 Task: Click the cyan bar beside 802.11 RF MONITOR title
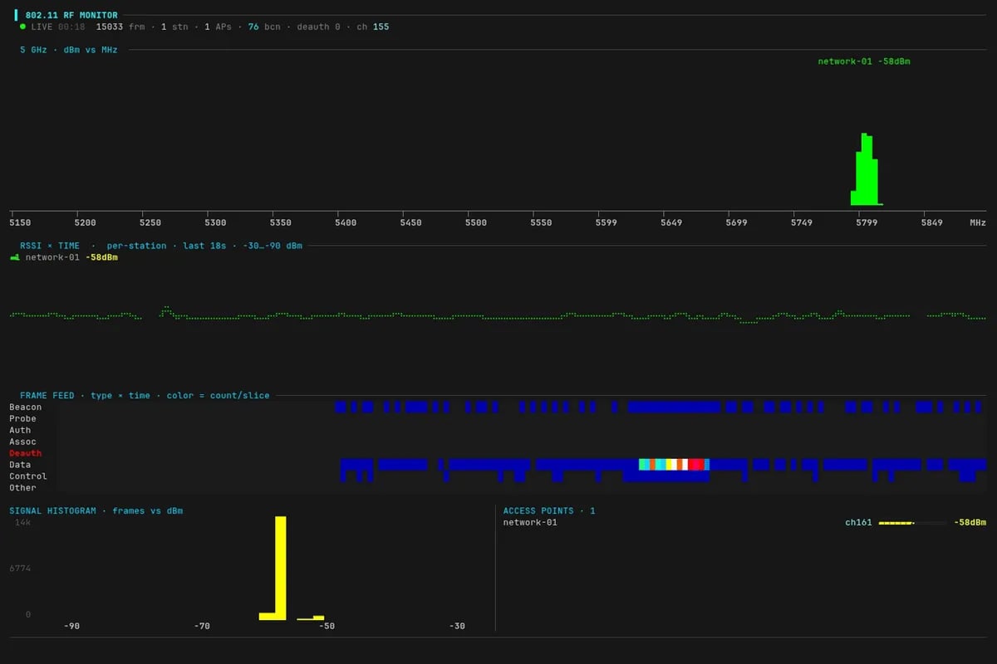point(16,15)
